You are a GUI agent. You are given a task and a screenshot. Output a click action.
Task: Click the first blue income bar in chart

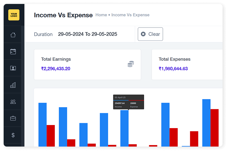click(x=43, y=125)
